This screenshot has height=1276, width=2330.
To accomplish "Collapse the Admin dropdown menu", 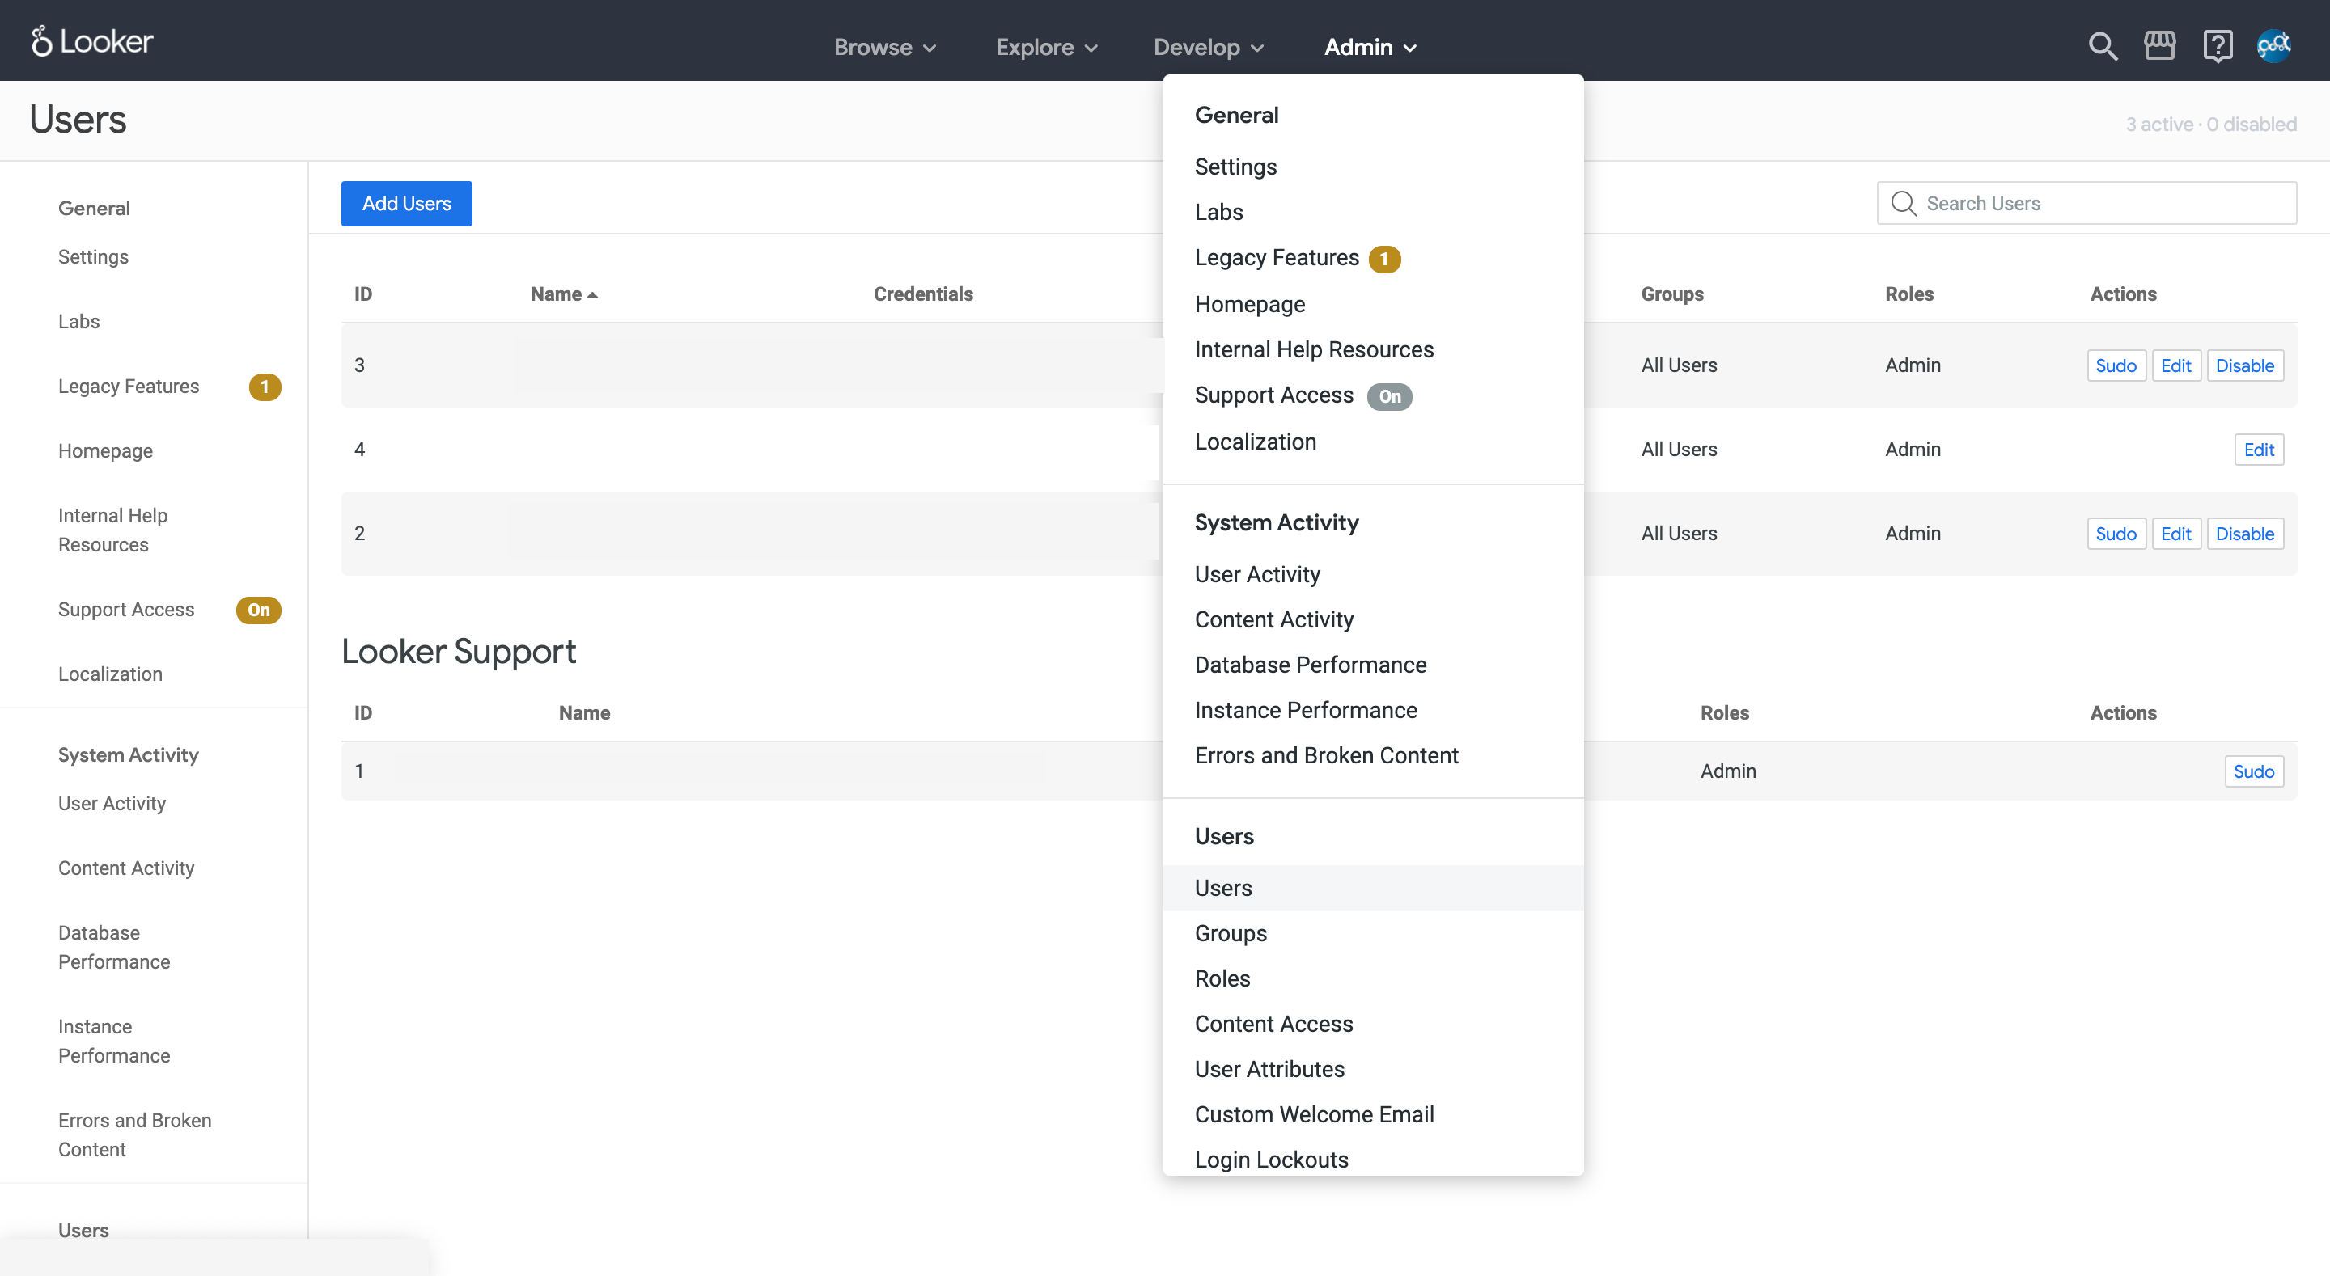I will (x=1370, y=47).
